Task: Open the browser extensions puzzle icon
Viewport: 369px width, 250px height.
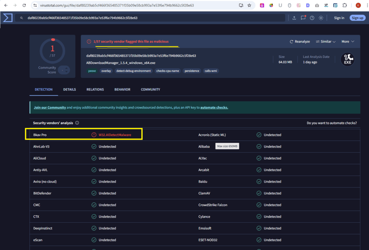Action: coord(345,5)
